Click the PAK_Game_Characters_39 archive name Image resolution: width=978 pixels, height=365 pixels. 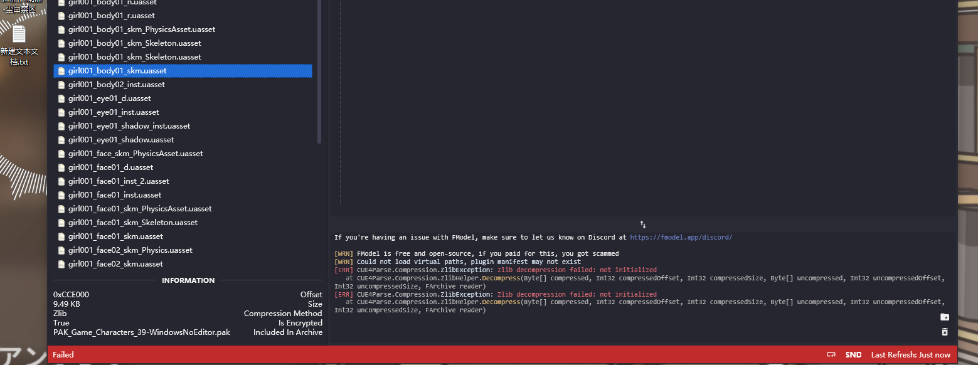pyautogui.click(x=142, y=332)
